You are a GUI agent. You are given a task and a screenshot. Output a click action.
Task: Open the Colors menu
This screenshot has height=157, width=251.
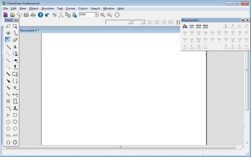[83, 8]
